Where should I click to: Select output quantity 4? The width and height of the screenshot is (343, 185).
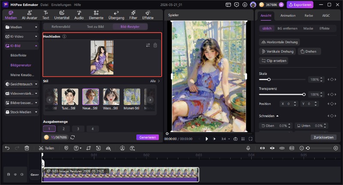pyautogui.click(x=93, y=129)
